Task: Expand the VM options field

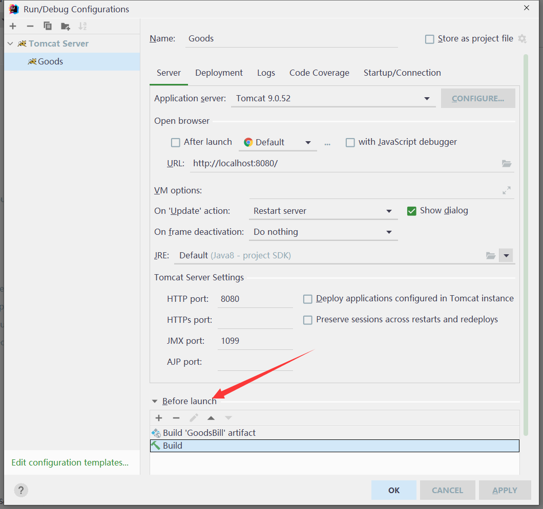Action: point(507,190)
